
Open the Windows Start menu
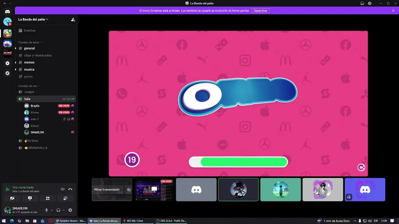coord(4,221)
